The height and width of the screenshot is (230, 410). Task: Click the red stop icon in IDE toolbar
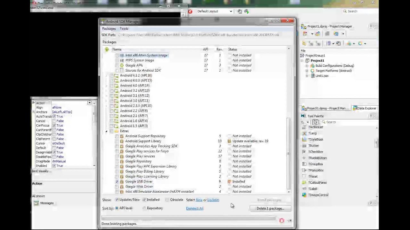[190, 11]
